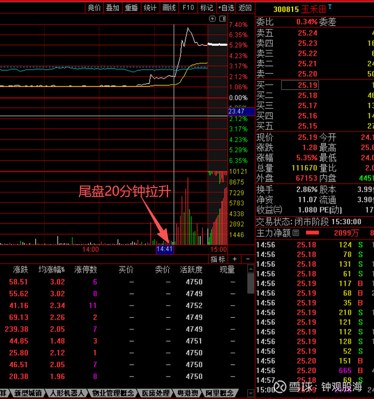Click the 涨停数 value 11
The image size is (374, 399).
click(93, 306)
